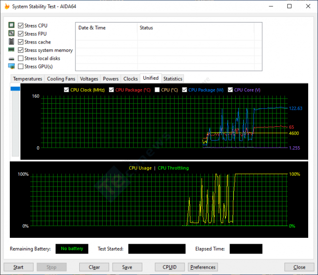Click the Stop button

tap(51, 267)
